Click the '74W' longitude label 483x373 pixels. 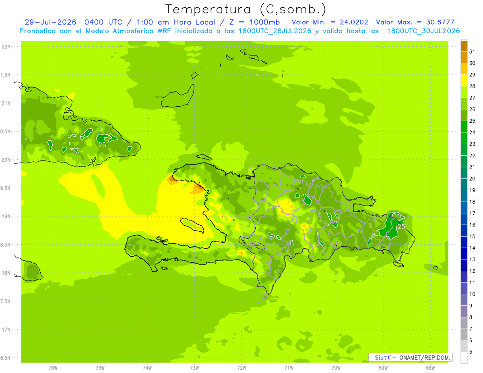point(147,368)
